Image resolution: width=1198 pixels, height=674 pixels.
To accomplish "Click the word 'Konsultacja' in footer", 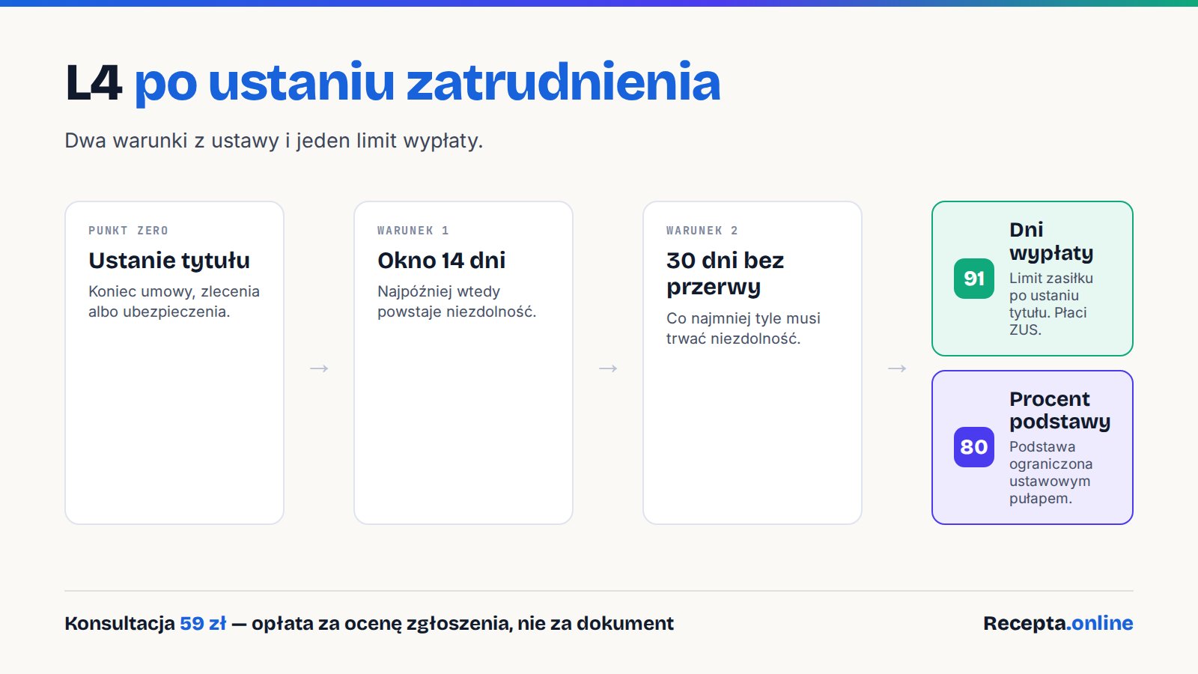I will pyautogui.click(x=120, y=623).
